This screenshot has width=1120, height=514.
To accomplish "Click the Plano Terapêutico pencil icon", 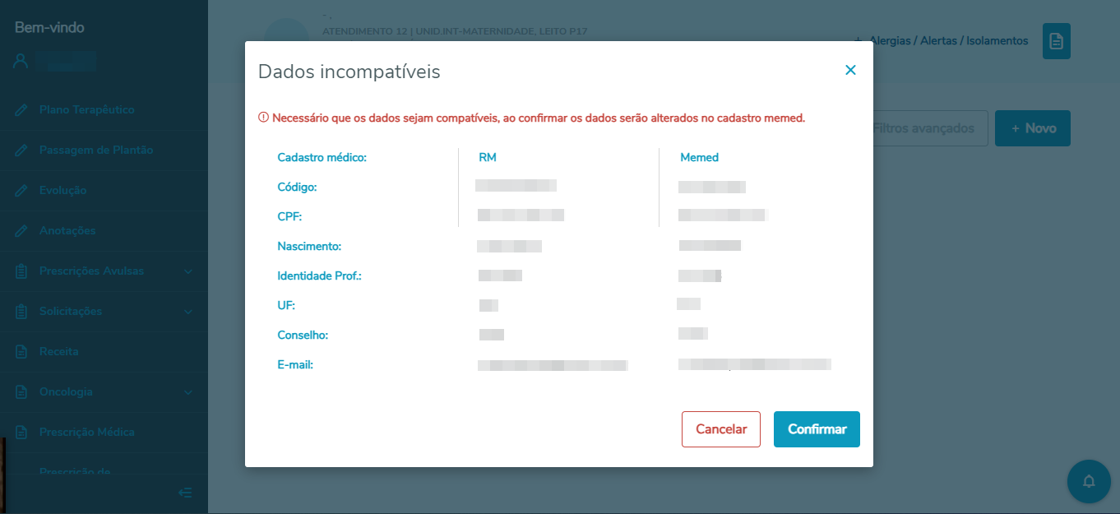I will pos(22,110).
